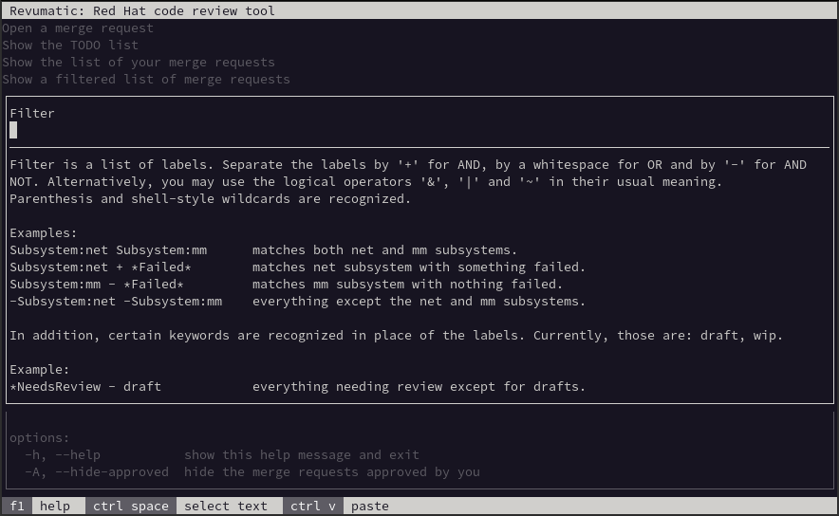The image size is (839, 516).
Task: Choose 'Show the TODO list' entry
Action: coord(70,46)
